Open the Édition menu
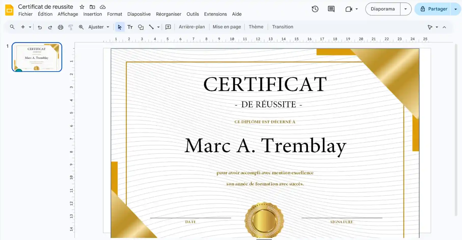 click(x=45, y=14)
